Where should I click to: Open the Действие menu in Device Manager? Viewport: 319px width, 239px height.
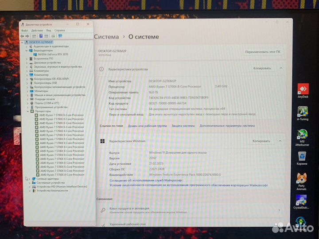click(37, 31)
